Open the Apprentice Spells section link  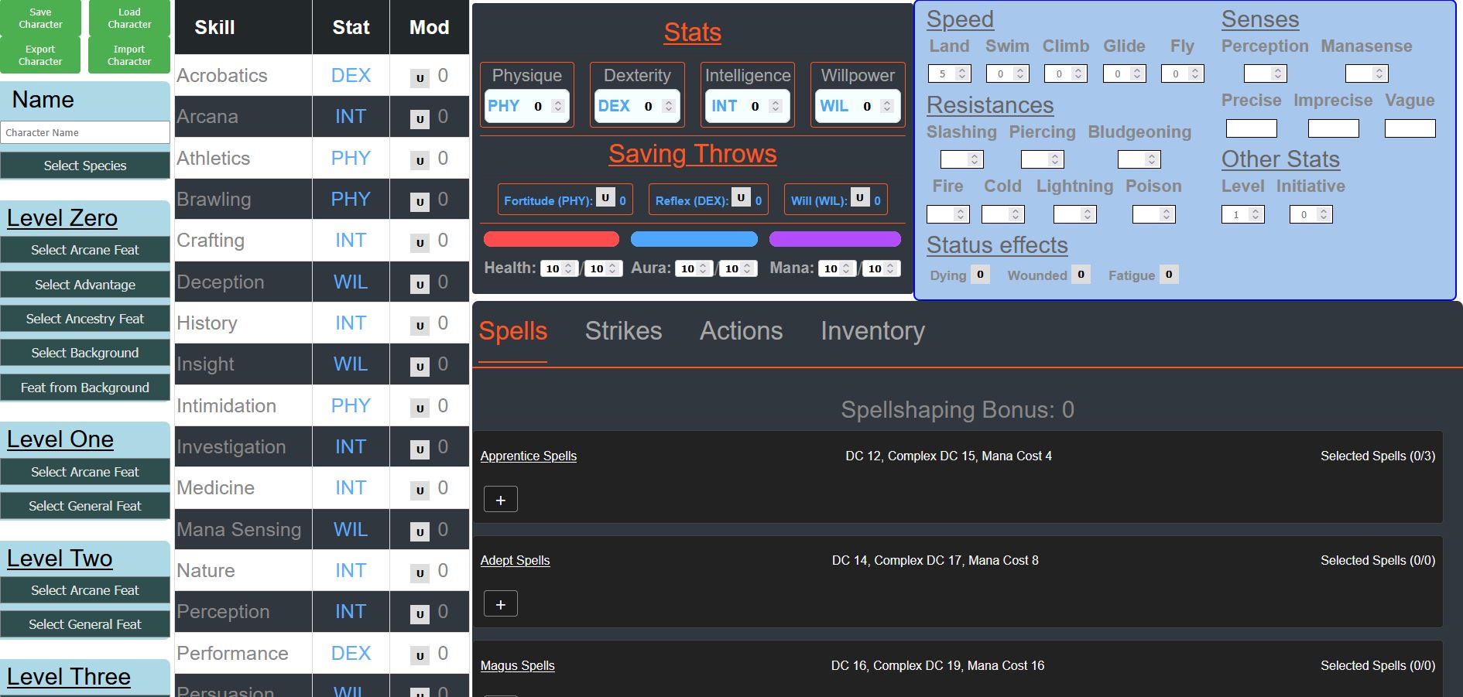point(528,456)
